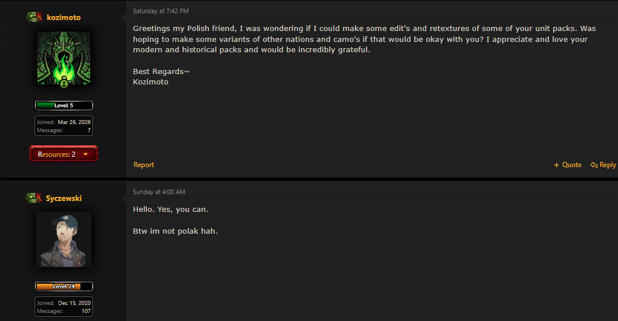
Task: Quote kozimoto's message
Action: coord(567,165)
